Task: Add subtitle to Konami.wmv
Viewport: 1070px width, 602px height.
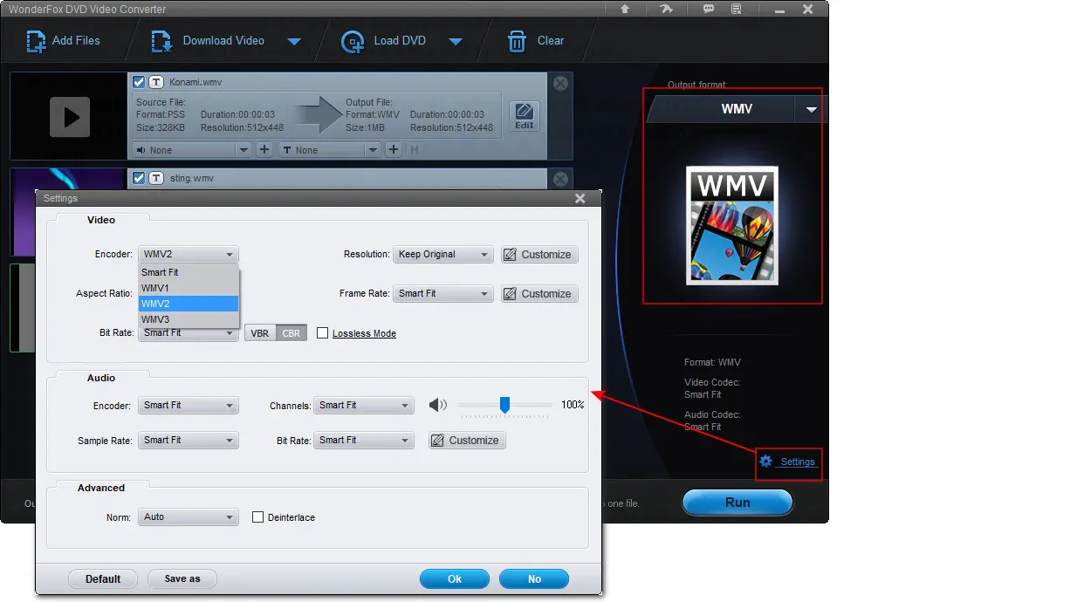Action: pyautogui.click(x=394, y=150)
